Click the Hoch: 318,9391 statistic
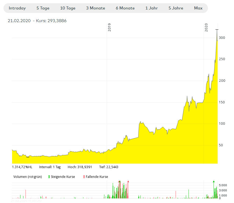Image resolution: width=234 pixels, height=203 pixels. click(80, 167)
